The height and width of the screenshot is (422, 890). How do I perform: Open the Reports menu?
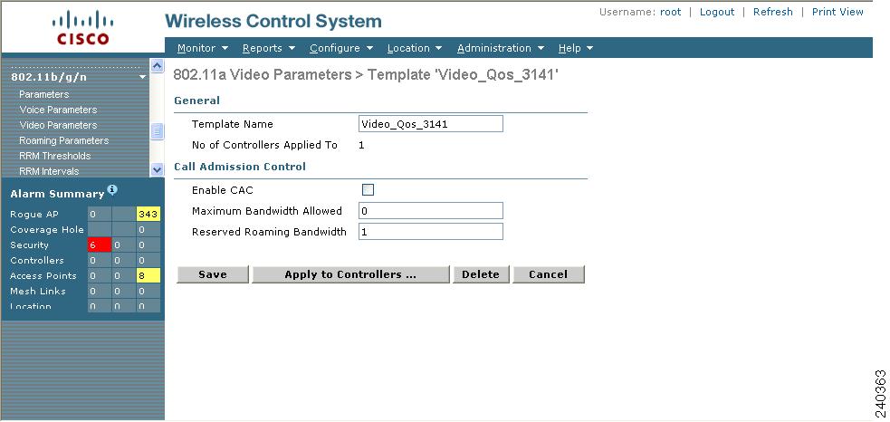[x=269, y=48]
